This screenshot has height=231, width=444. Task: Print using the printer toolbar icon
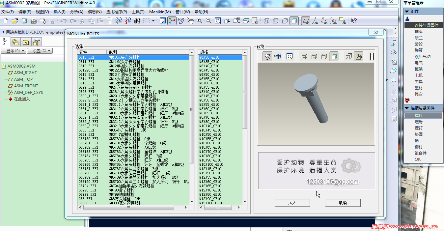33,21
